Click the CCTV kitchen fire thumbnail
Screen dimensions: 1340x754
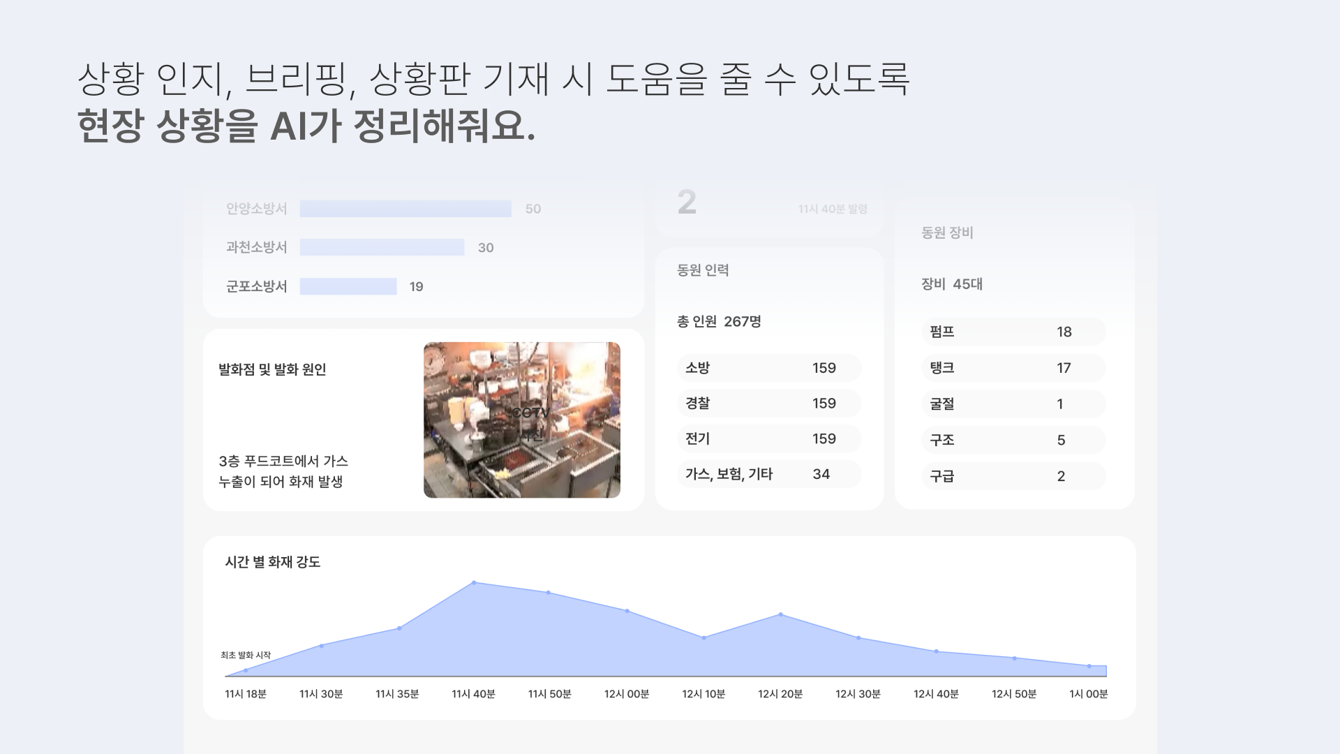click(521, 420)
